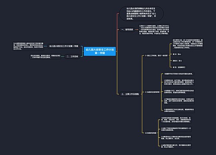Select the (一) 建立工作机制 sub-branch node
Viewport: 216px width, 155px height.
[x=156, y=56]
